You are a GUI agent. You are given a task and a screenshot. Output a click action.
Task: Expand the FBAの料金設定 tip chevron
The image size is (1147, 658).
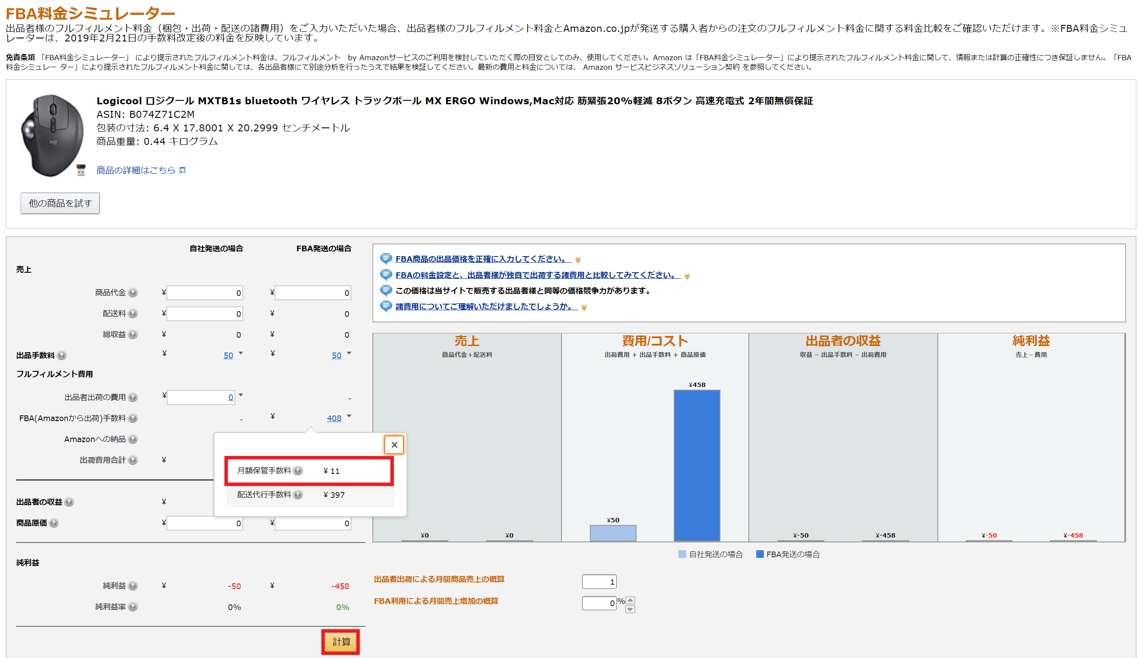pyautogui.click(x=688, y=277)
